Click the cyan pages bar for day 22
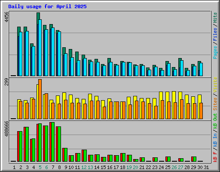Viewport: 220px width, 172px height. point(150,73)
